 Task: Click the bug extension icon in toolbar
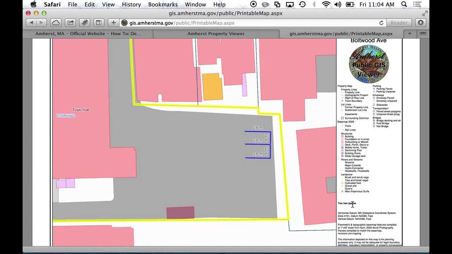[84, 23]
